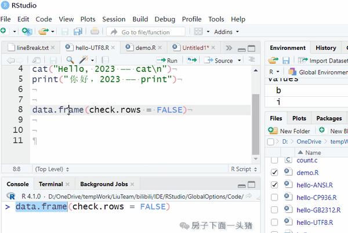Click the Save All icon
This screenshot has height=233, width=348.
(x=78, y=31)
